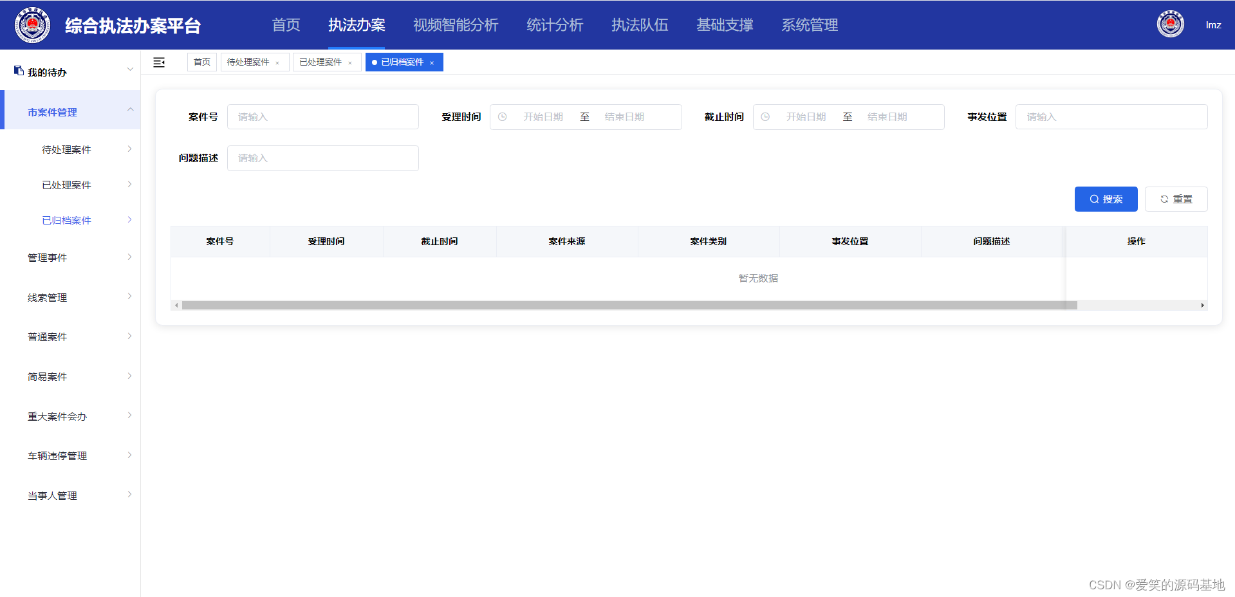
Task: Click the 重置 reset button
Action: pyautogui.click(x=1176, y=199)
